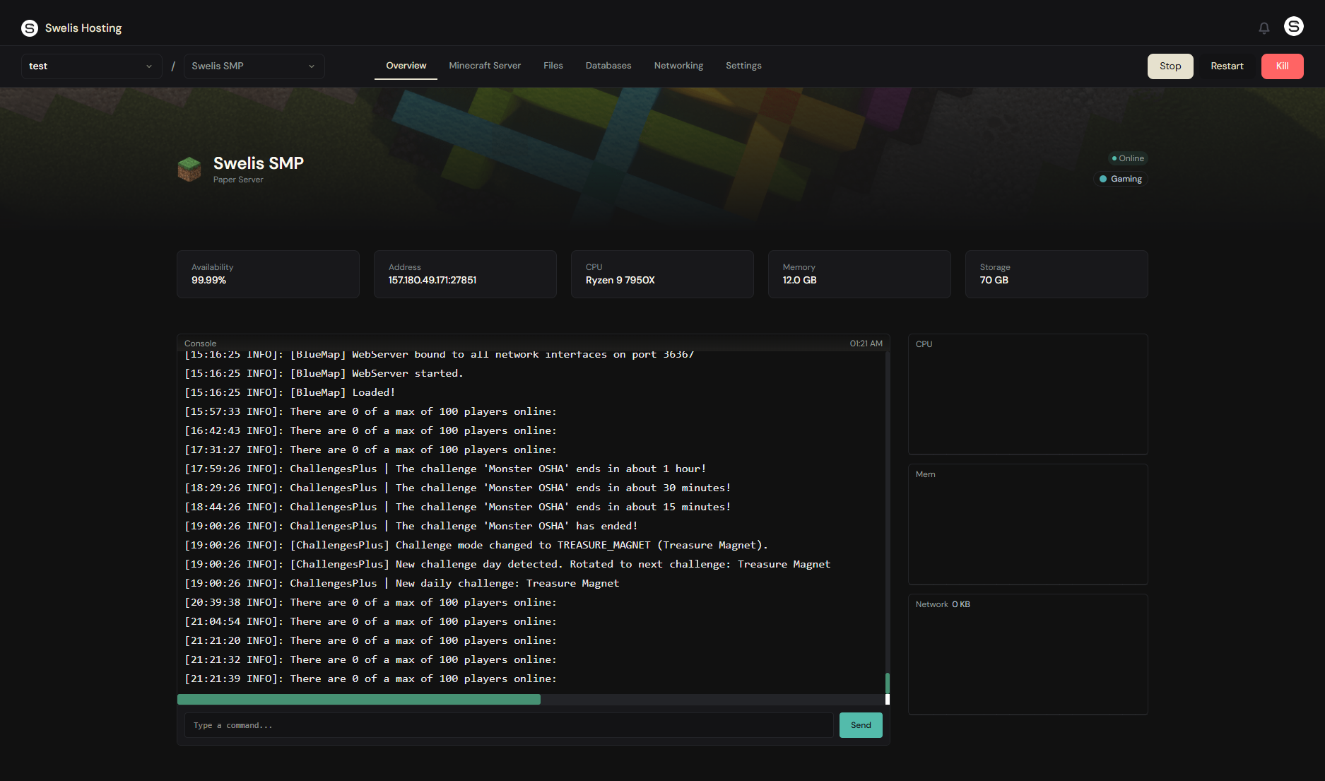The height and width of the screenshot is (781, 1325).
Task: Open the Settings tab
Action: 743,66
